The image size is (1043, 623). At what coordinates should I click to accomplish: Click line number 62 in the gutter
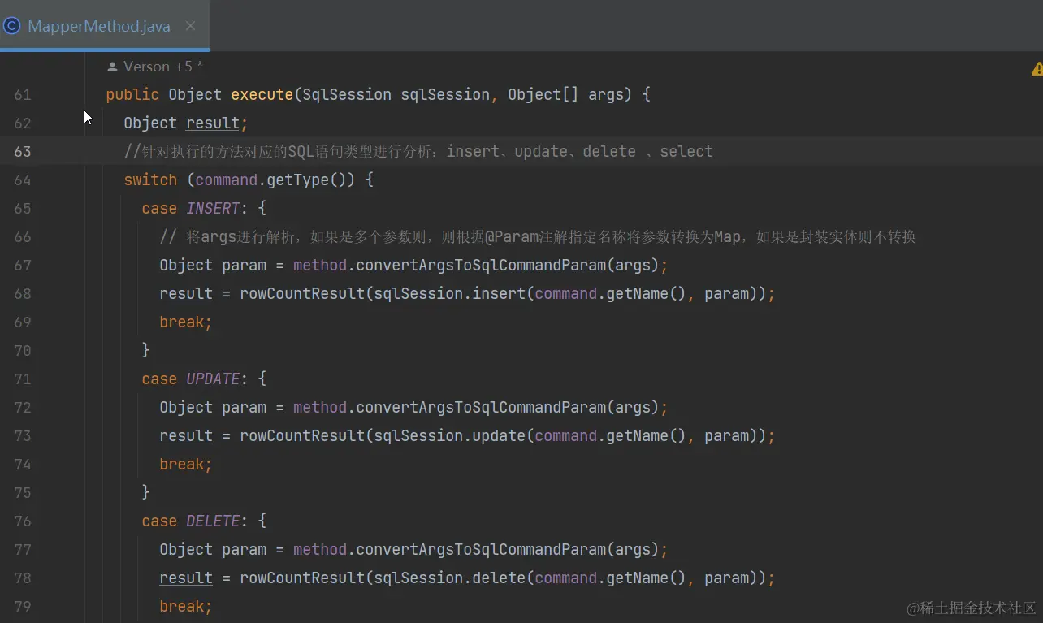(x=22, y=123)
